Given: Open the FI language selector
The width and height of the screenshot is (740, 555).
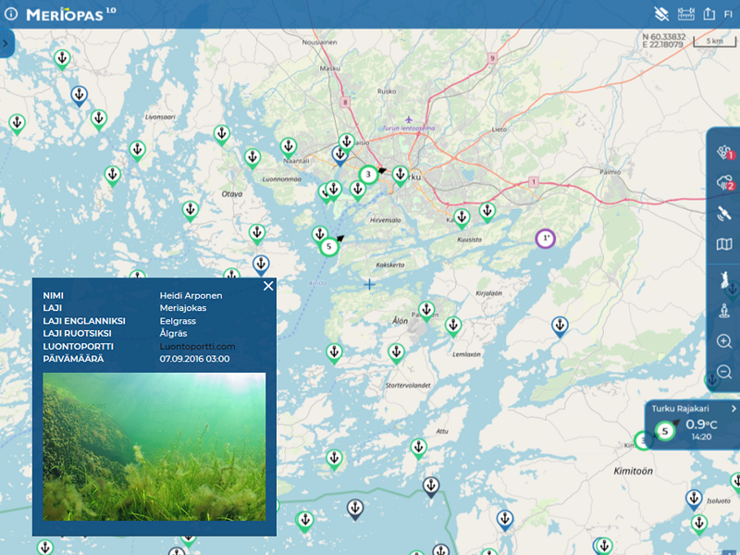Looking at the screenshot, I should click(x=729, y=14).
